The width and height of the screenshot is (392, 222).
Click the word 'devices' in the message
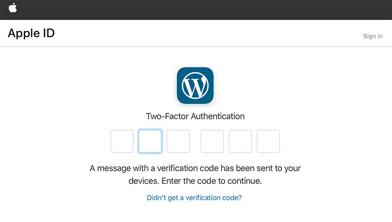(x=143, y=181)
